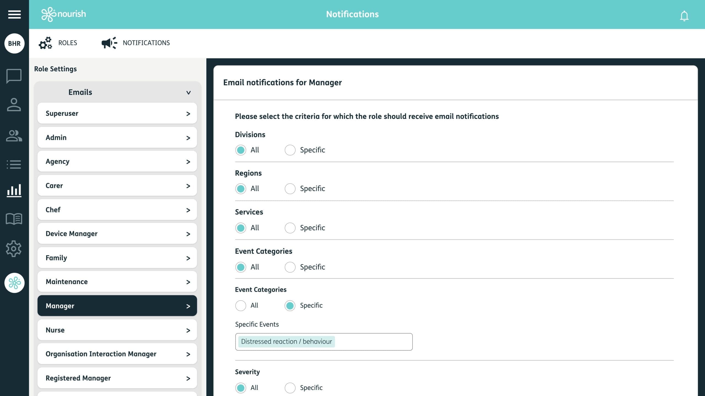This screenshot has width=705, height=396.
Task: Open the hamburger menu icon
Action: click(14, 14)
